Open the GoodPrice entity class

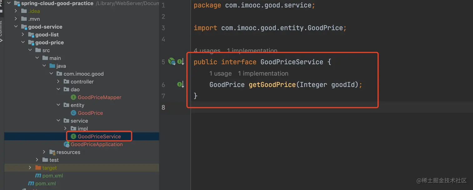[90, 113]
